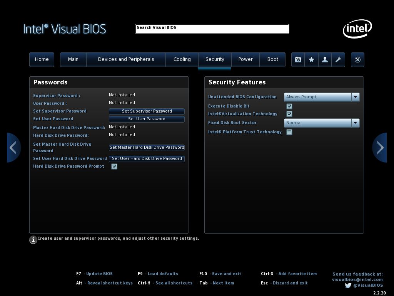Image resolution: width=394 pixels, height=296 pixels.
Task: Click the @VisualBIOS Twitter handle
Action: tap(368, 286)
